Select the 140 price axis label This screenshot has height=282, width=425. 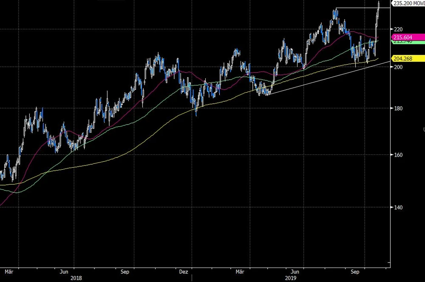pos(398,208)
